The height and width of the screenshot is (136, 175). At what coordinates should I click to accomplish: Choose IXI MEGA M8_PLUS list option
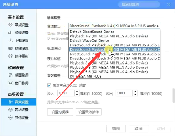point(115,76)
